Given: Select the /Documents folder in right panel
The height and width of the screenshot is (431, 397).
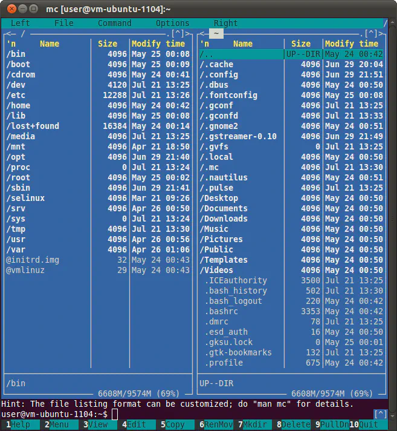Looking at the screenshot, I should tap(226, 208).
